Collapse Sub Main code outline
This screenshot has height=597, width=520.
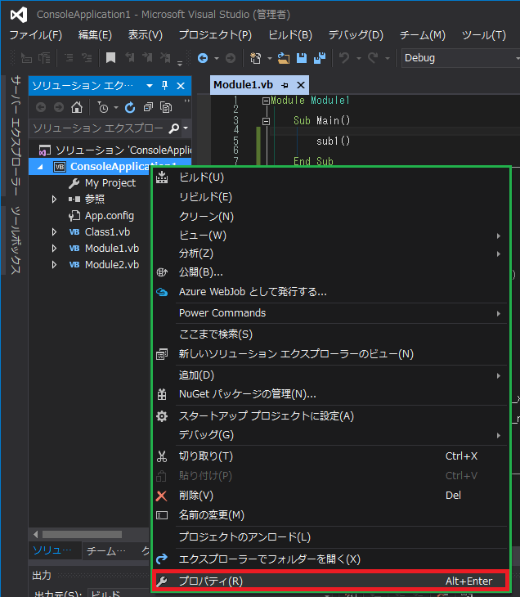click(266, 121)
